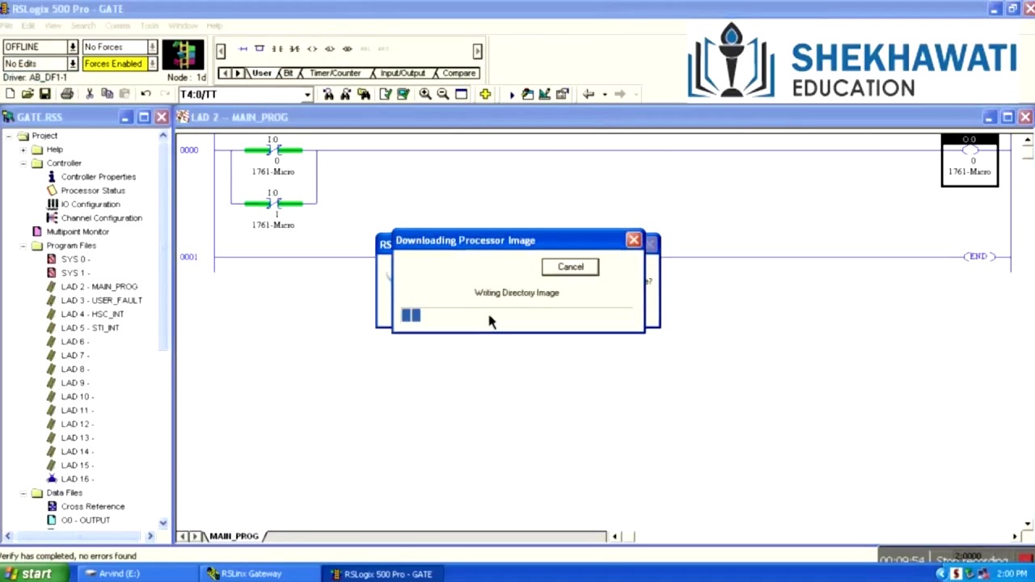Select the I:0/0 contact on rung 0000

pyautogui.click(x=273, y=151)
